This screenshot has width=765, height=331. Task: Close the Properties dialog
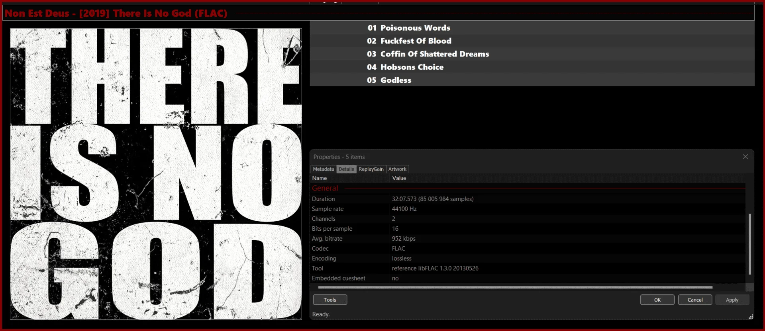(745, 157)
